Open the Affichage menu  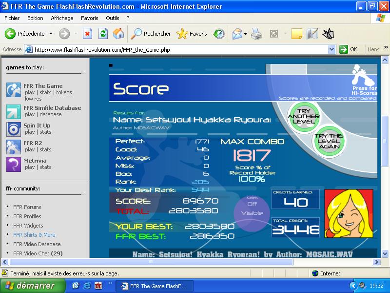(x=62, y=18)
